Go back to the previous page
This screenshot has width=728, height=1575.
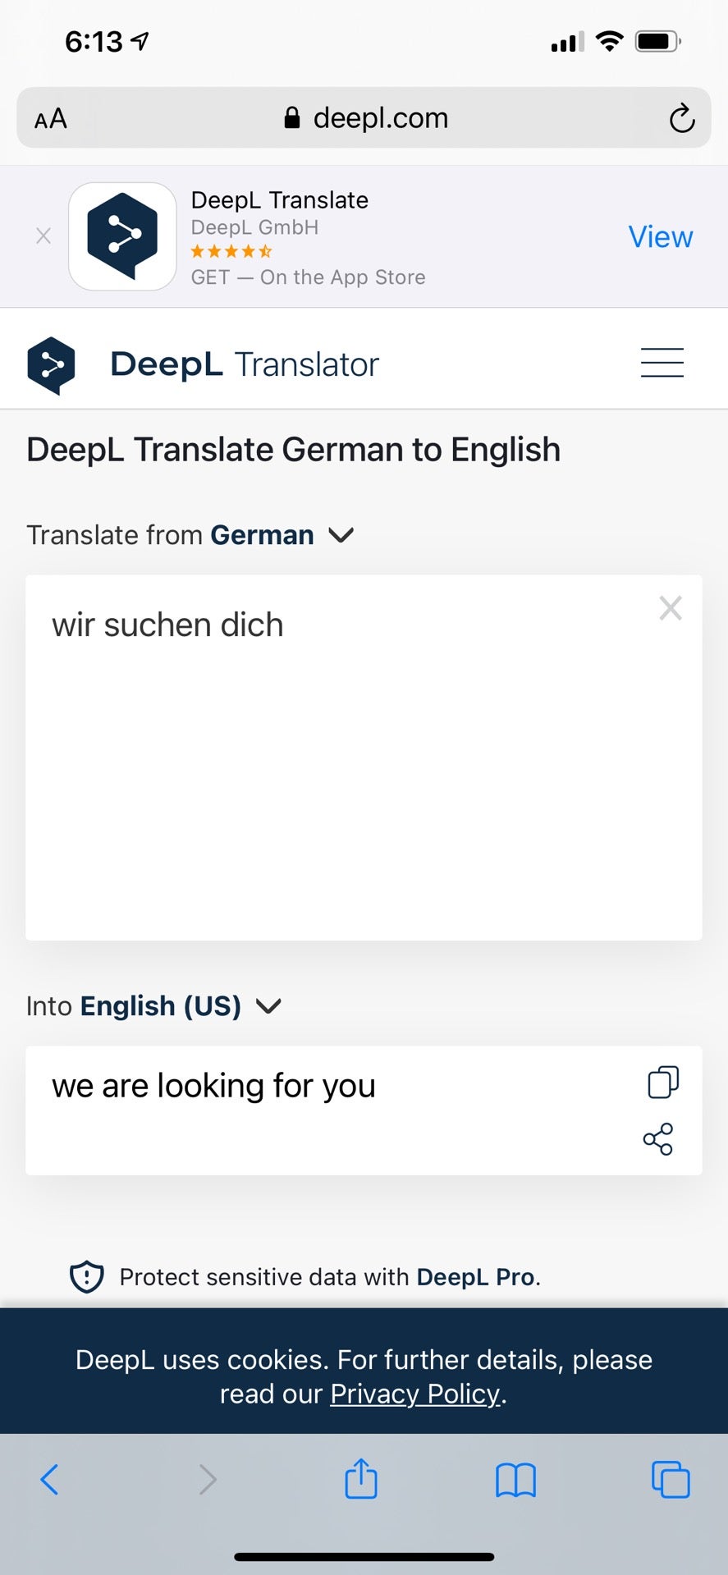(49, 1479)
